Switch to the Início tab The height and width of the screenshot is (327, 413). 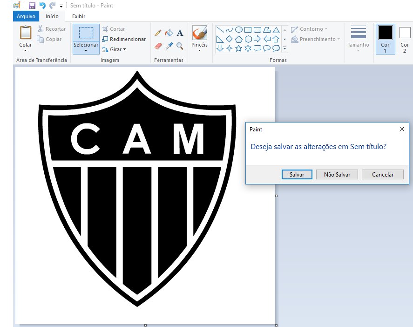pos(52,16)
